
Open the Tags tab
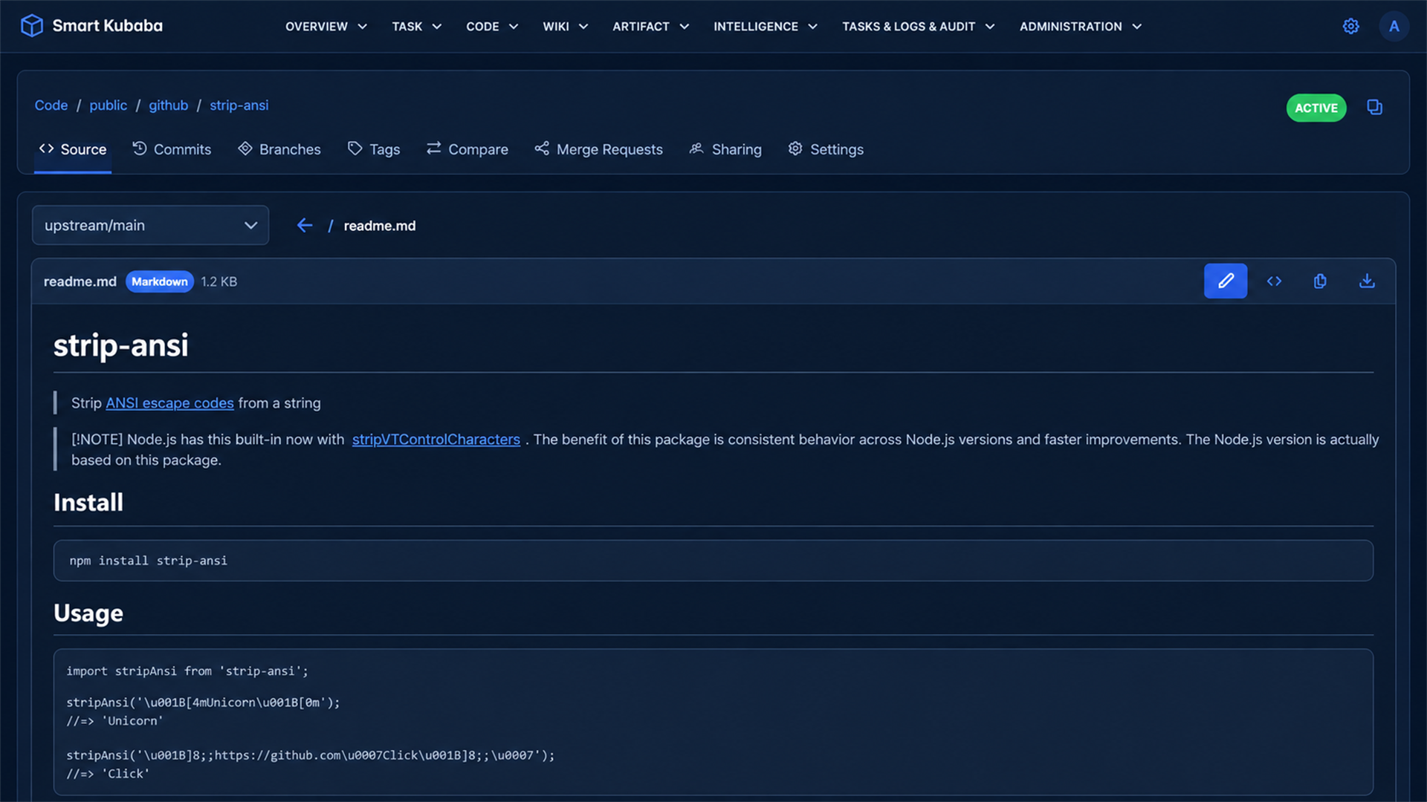[x=374, y=149]
